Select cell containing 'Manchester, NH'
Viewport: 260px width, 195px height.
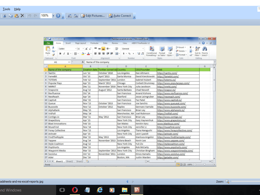click(126, 114)
